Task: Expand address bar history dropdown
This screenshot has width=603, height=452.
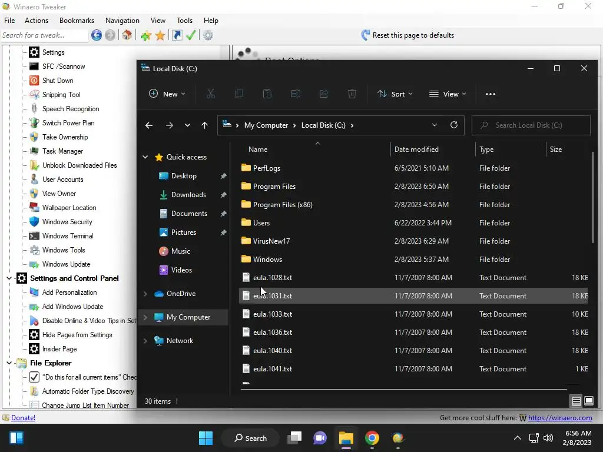Action: pos(434,125)
